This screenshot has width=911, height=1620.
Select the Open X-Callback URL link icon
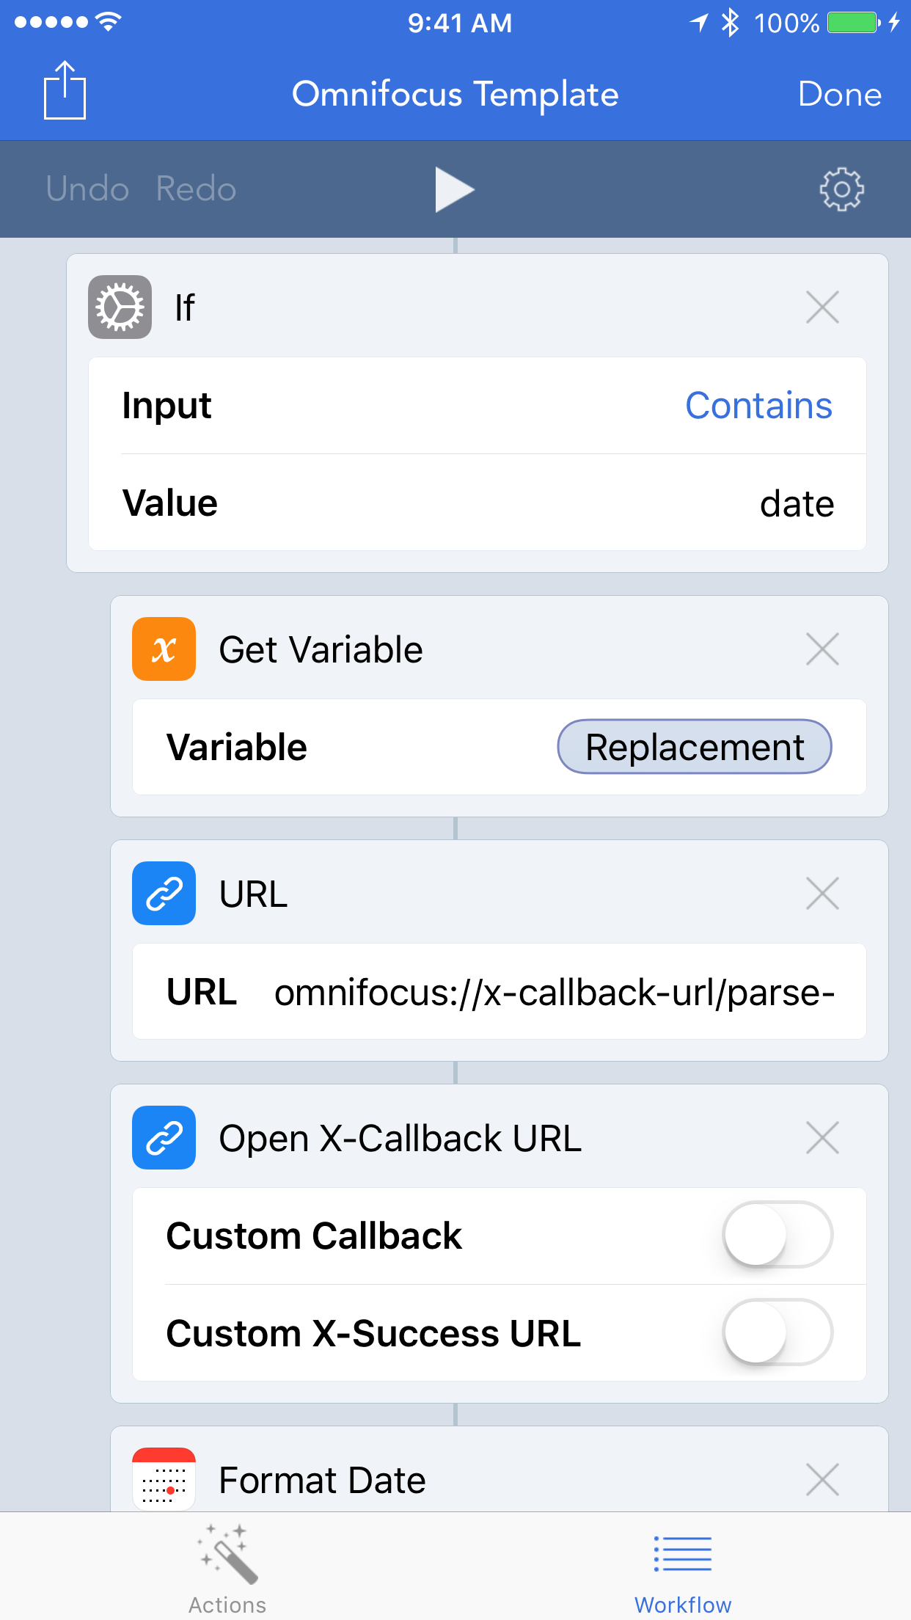[163, 1138]
